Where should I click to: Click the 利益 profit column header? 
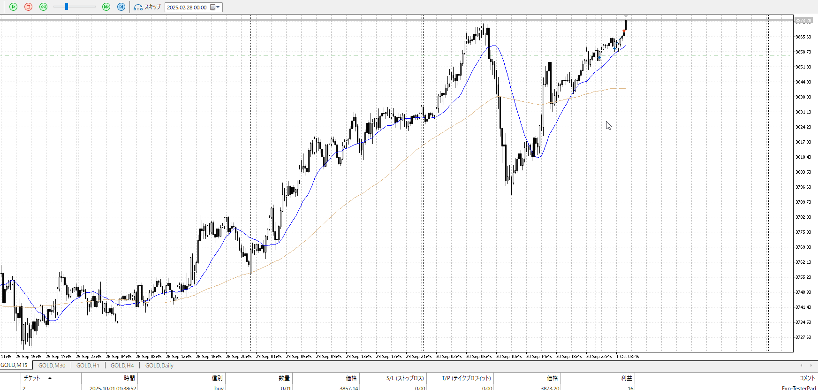pyautogui.click(x=626, y=378)
